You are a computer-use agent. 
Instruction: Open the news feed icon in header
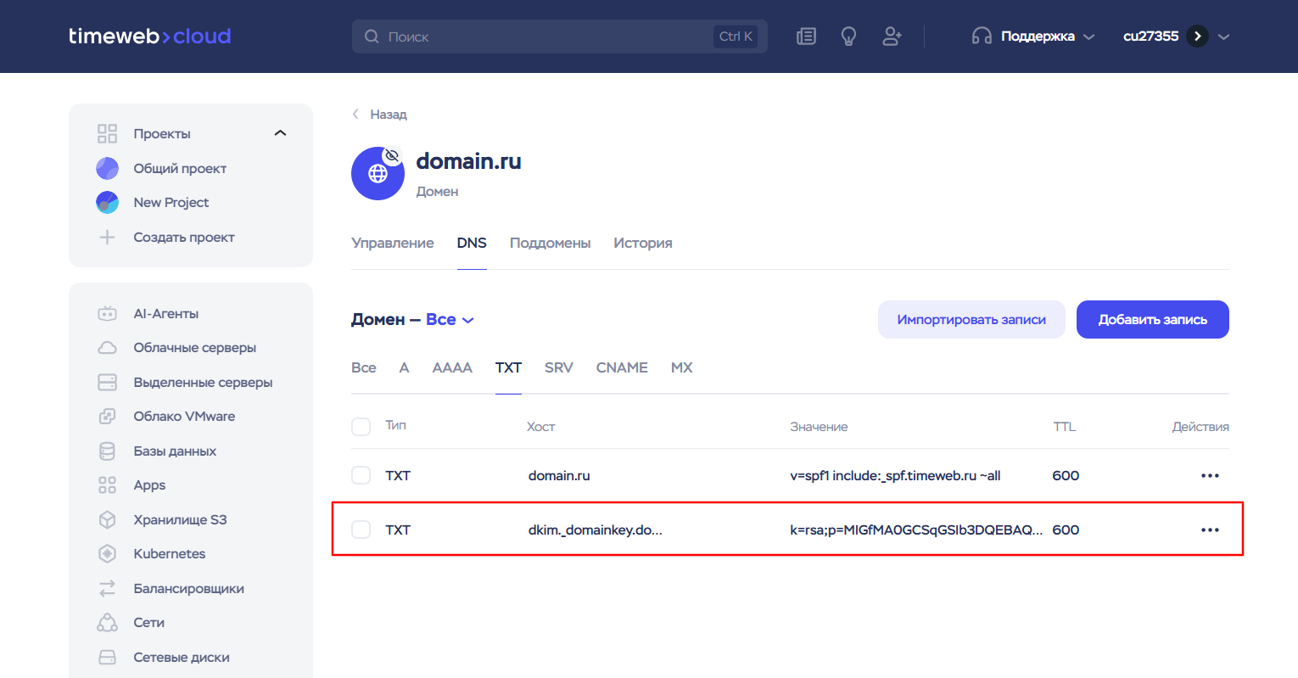(806, 36)
